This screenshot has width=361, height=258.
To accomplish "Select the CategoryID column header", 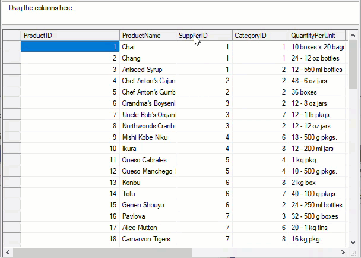I will click(260, 36).
